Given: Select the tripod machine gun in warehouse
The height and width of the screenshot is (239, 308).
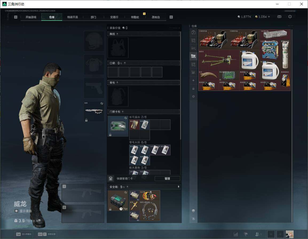Looking at the screenshot, I should (219, 60).
